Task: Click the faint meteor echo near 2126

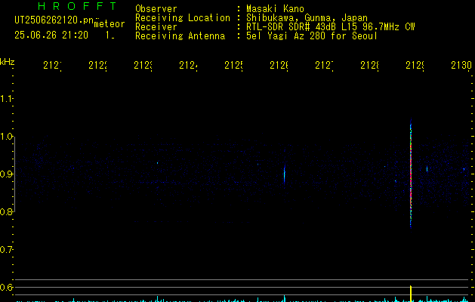Action: click(x=285, y=174)
